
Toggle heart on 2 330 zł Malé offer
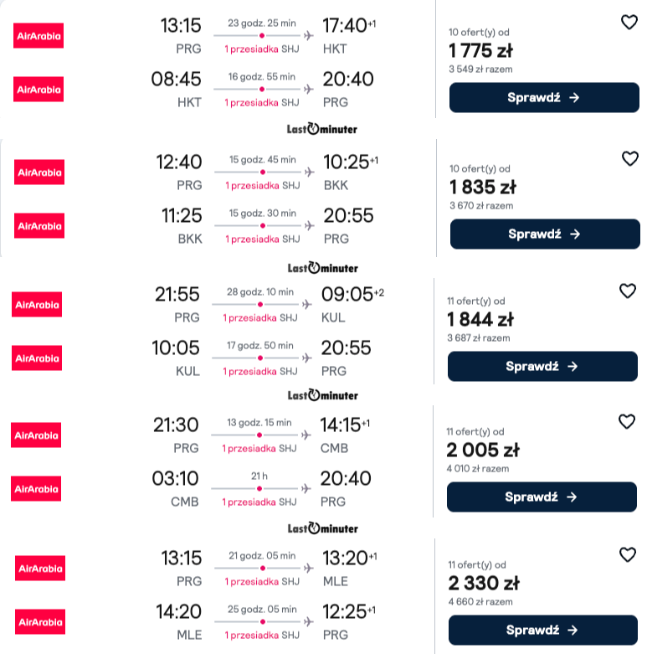628,554
